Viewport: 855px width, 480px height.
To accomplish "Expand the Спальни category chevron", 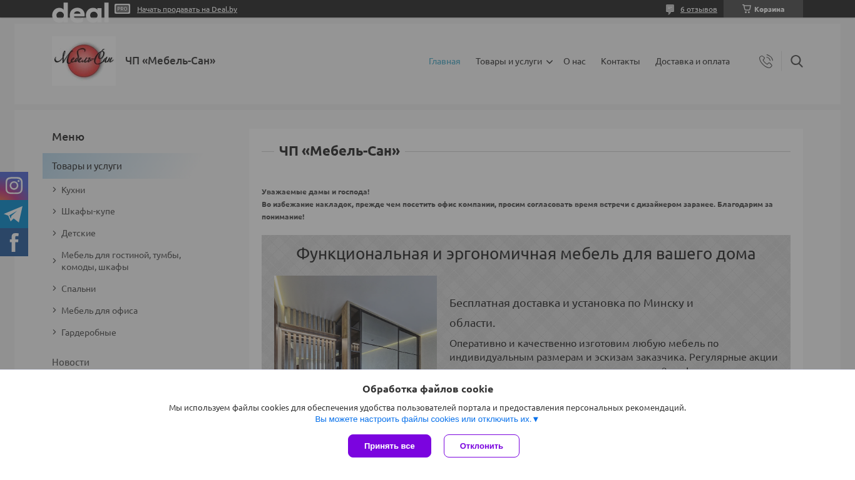I will click(54, 288).
